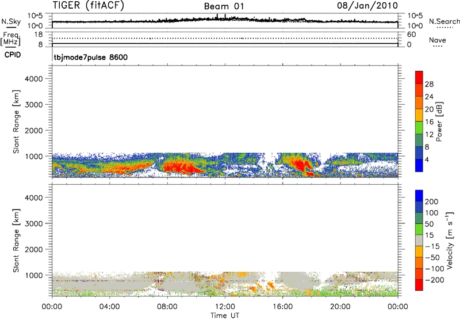Click Power colorbar orange segment between 20 and 24
Image resolution: width=460 pixels, height=319 pixels.
(419, 102)
